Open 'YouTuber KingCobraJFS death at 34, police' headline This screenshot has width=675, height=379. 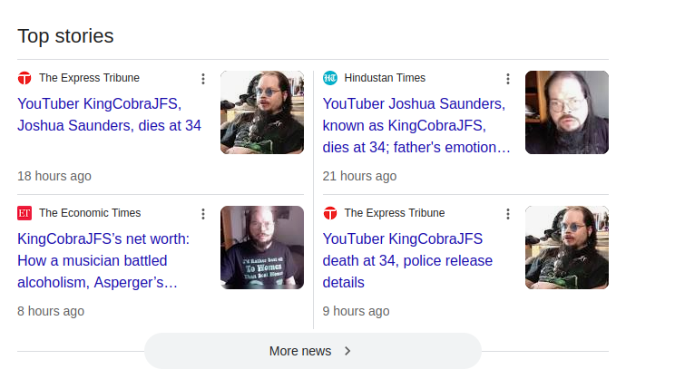pos(407,260)
